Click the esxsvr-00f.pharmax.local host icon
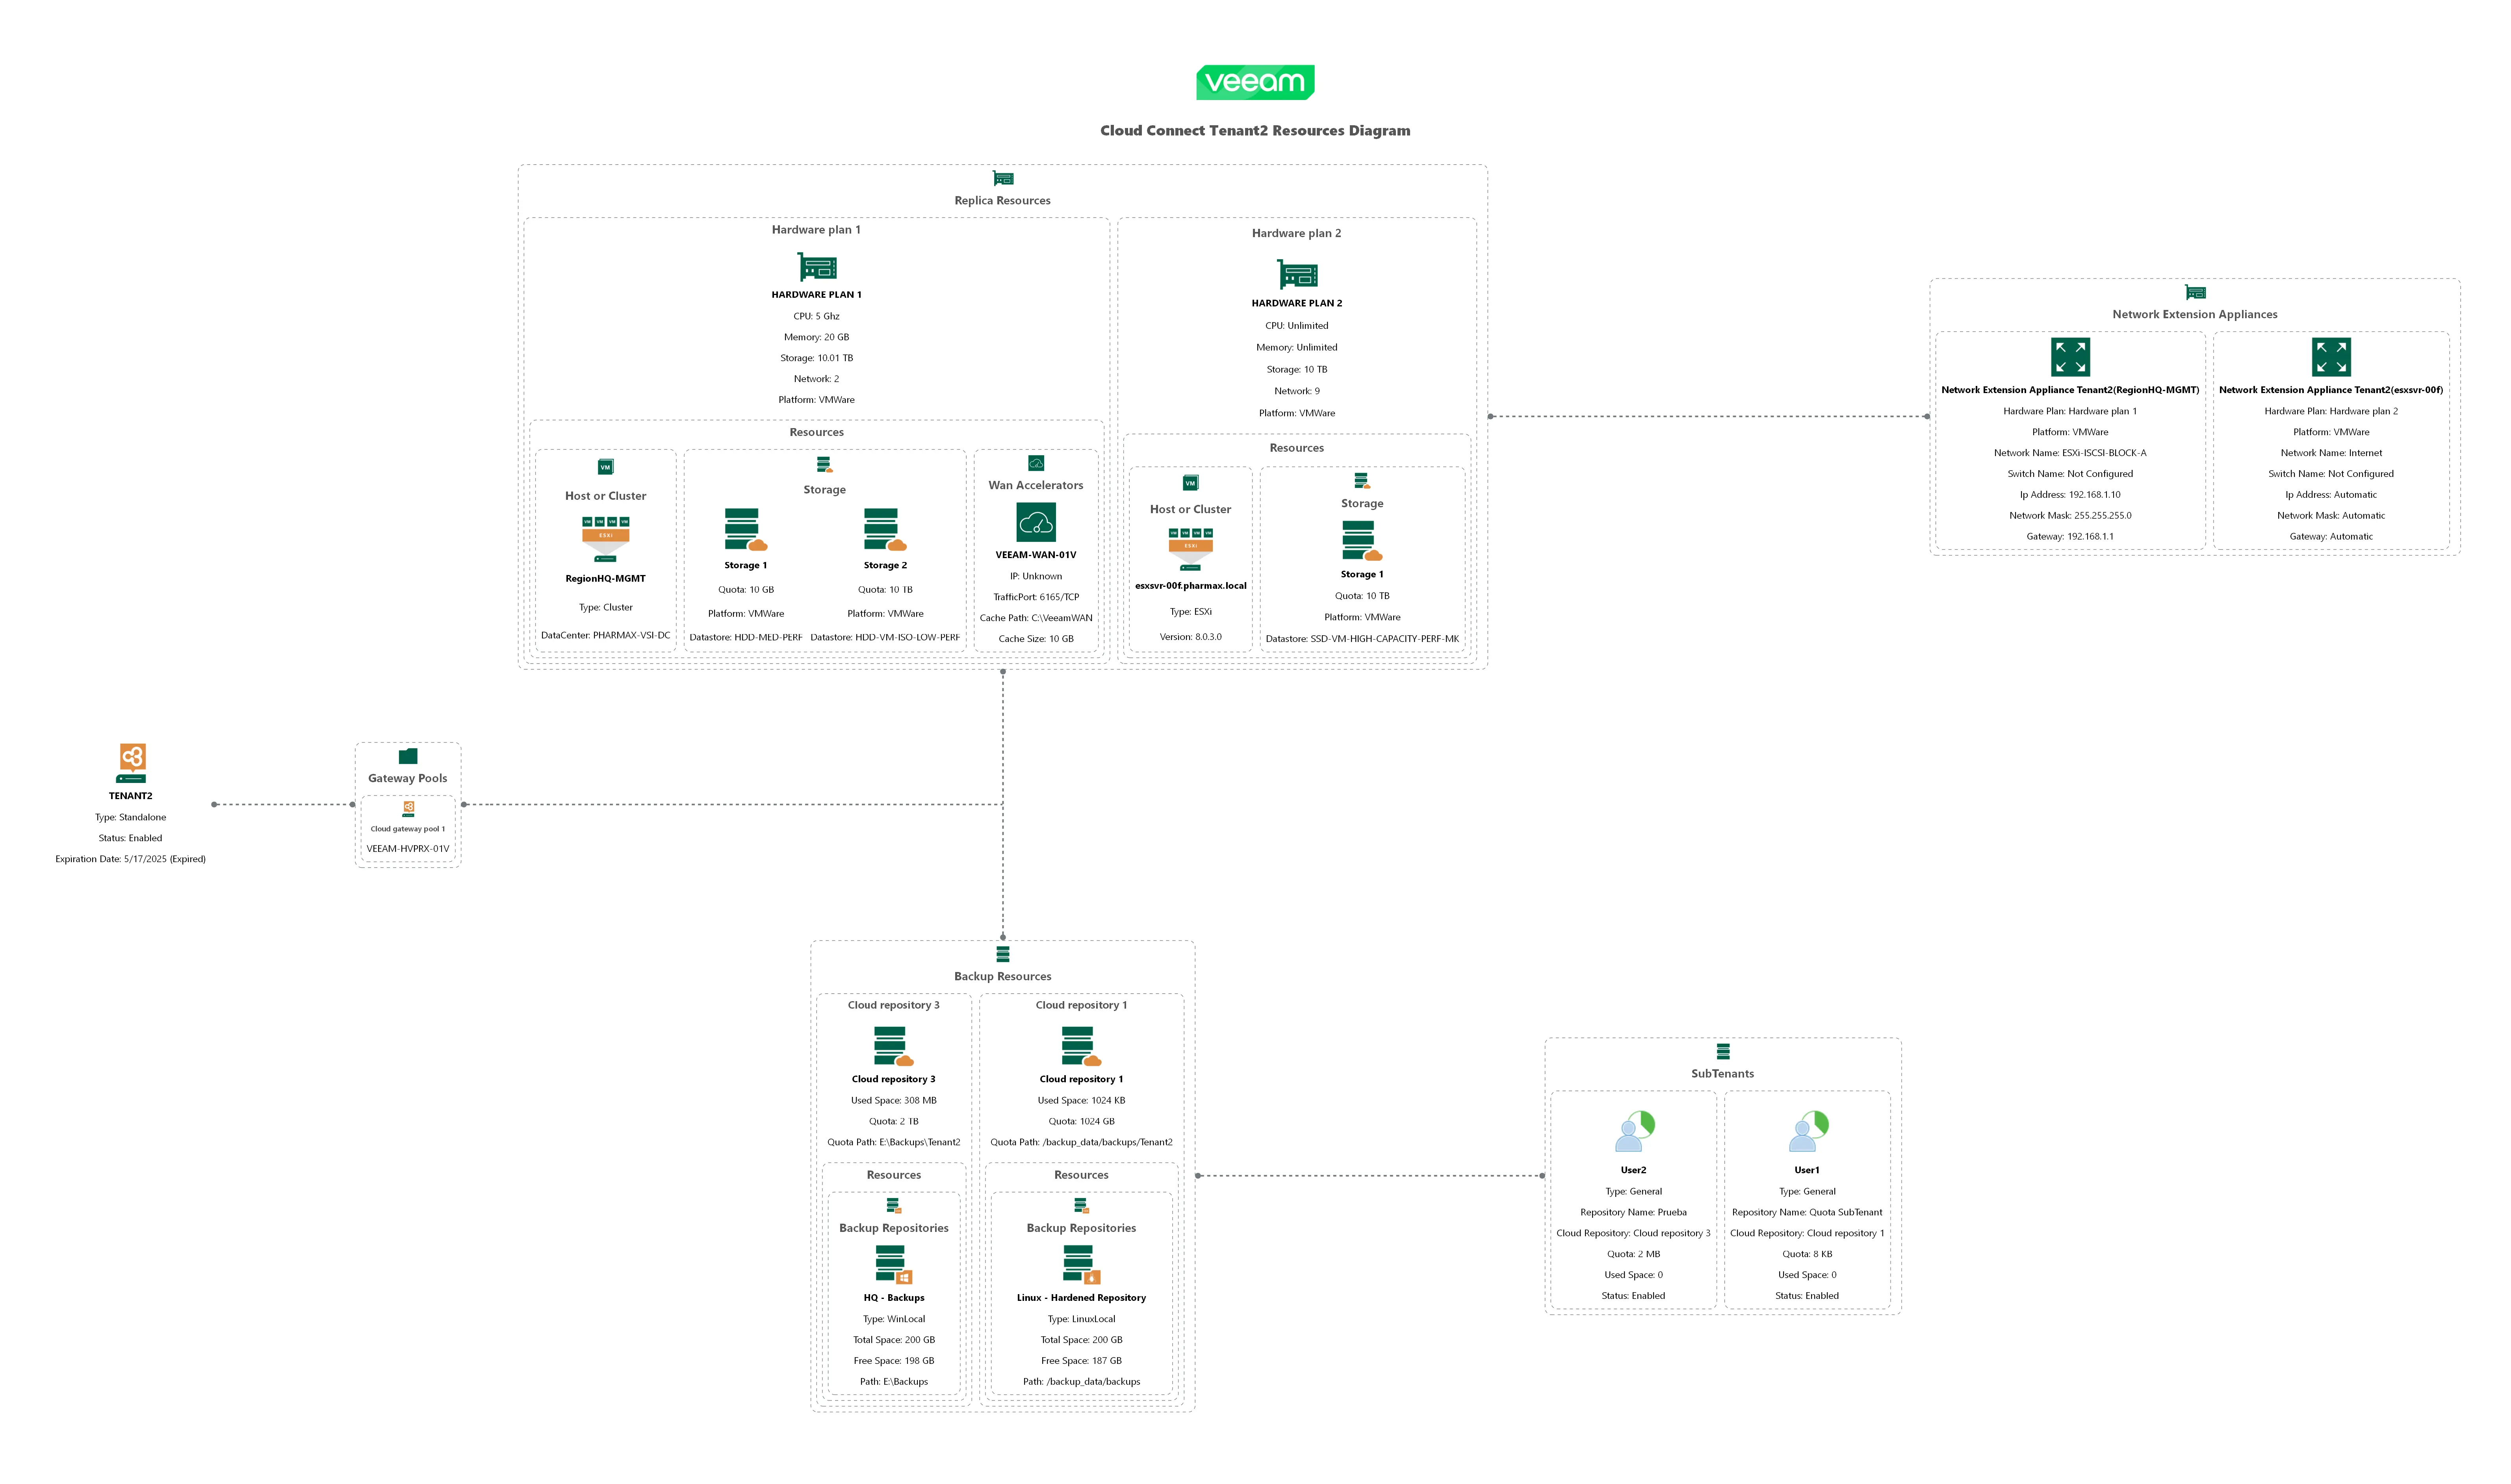The image size is (2511, 1484). pos(1190,549)
